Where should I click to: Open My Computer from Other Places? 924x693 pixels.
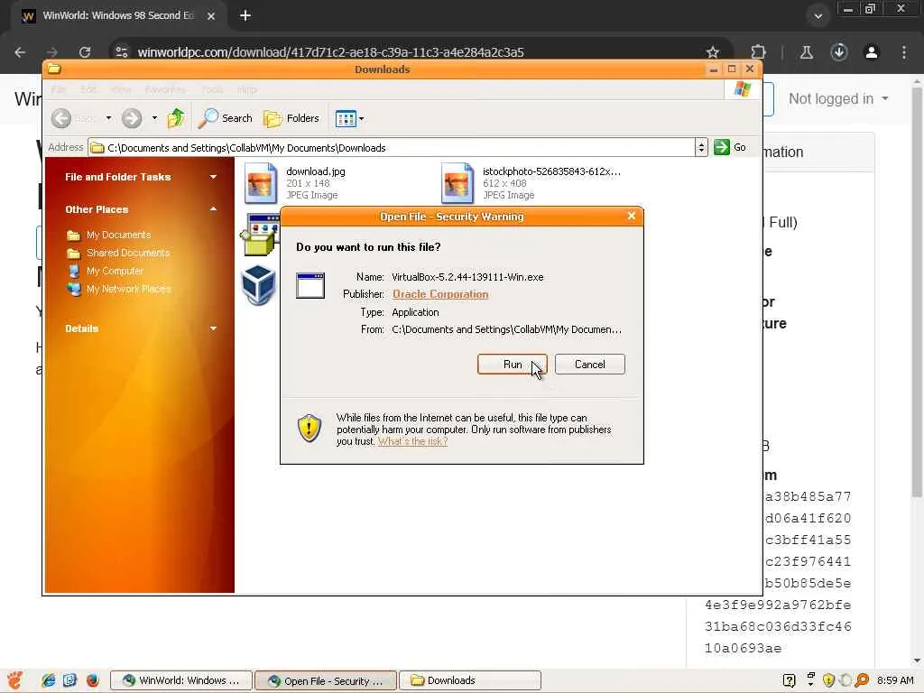coord(115,271)
